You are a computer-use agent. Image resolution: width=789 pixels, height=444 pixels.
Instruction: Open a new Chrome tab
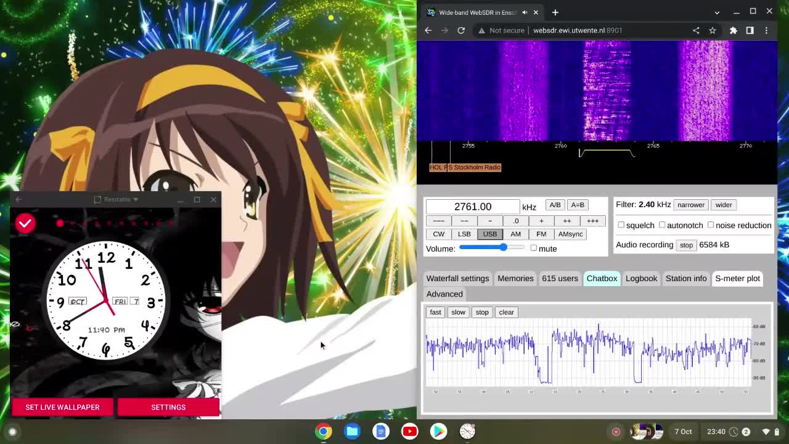tap(555, 12)
